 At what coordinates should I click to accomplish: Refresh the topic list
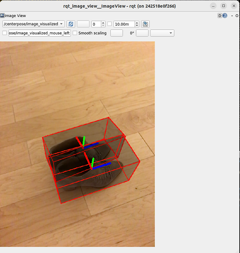point(71,24)
